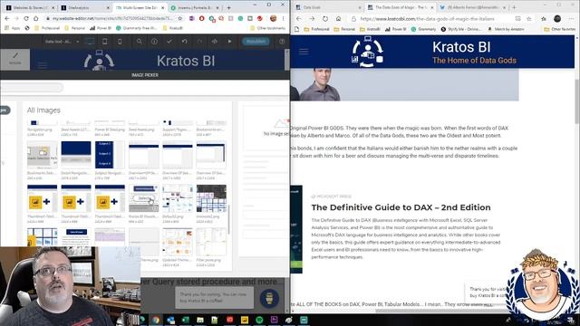Open new tab in Edge window
This screenshot has height=326, width=580.
tap(514, 7)
